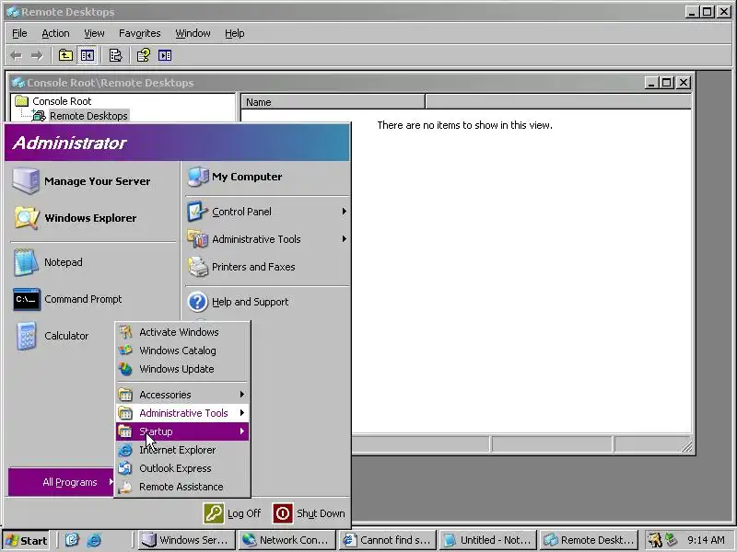Click the key-shaped system tray icon
This screenshot has height=552, width=737.
click(654, 540)
